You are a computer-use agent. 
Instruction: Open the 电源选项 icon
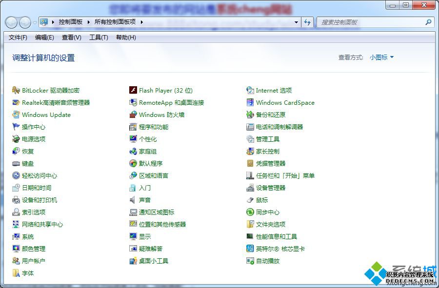coord(16,139)
